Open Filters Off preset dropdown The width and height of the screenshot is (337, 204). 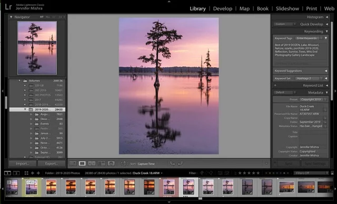311,173
